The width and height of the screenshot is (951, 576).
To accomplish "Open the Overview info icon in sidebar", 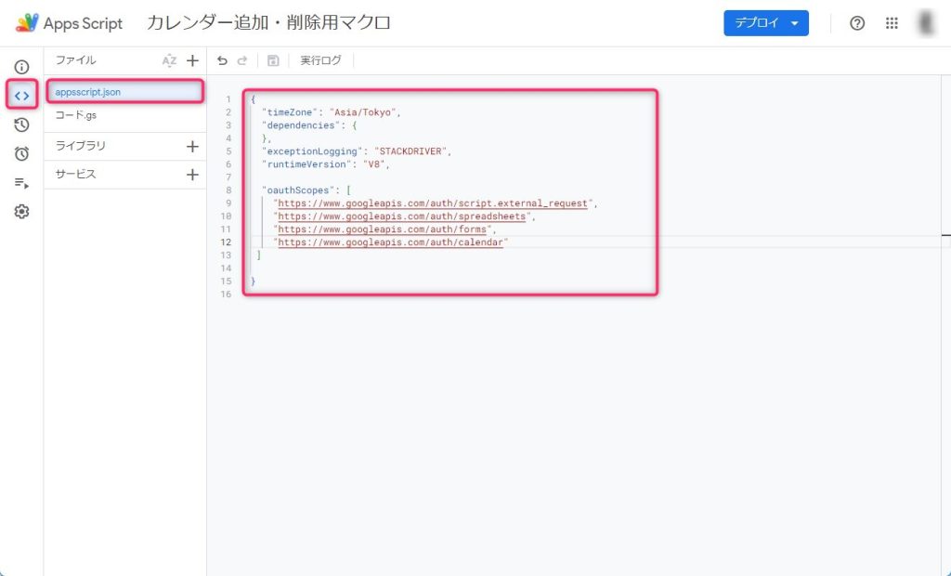I will [x=21, y=67].
